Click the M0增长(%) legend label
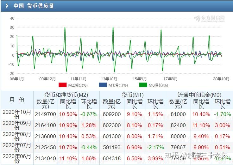Screen dimensions: 233x165 [x=158, y=85]
